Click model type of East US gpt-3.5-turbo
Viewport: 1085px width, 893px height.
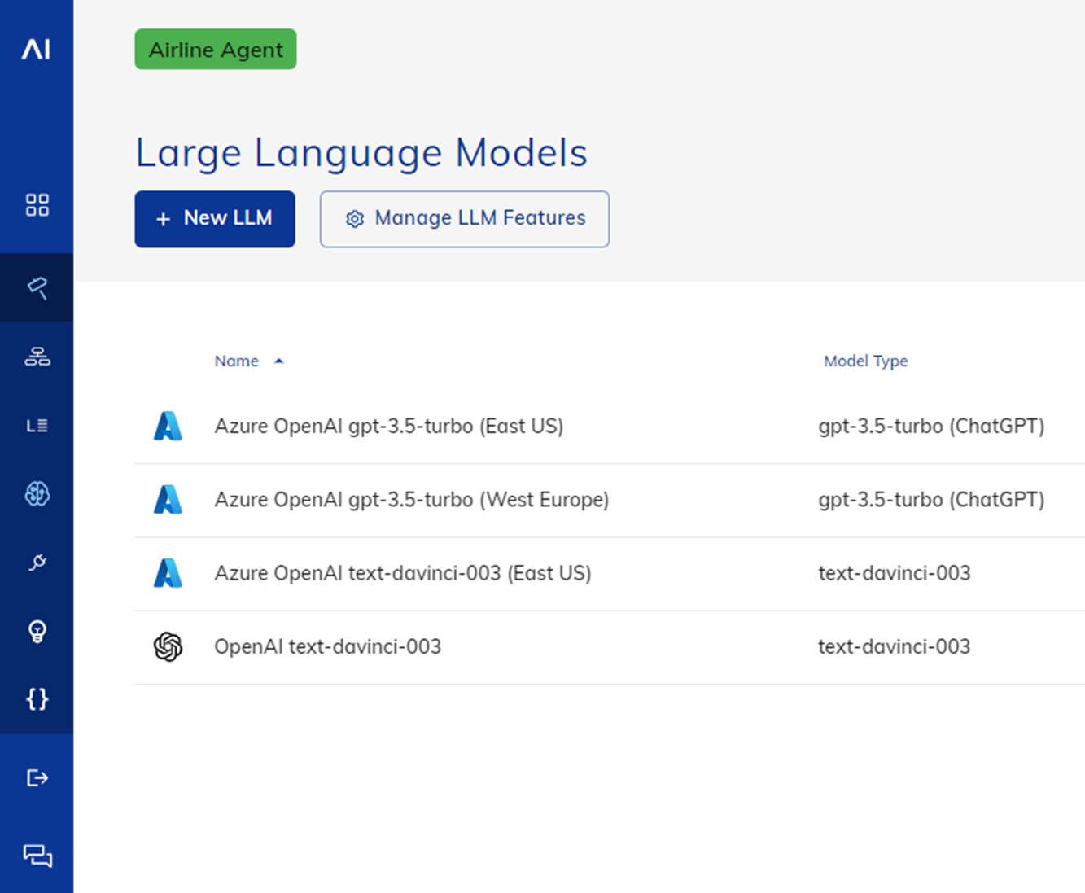931,426
